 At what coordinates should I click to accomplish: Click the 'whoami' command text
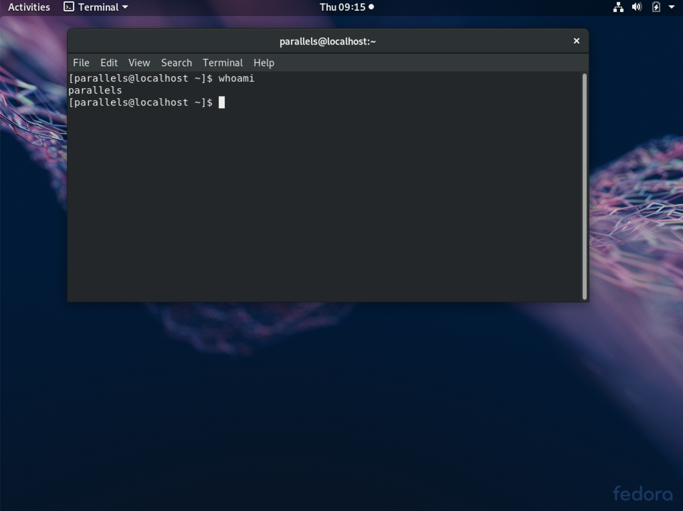pos(236,78)
